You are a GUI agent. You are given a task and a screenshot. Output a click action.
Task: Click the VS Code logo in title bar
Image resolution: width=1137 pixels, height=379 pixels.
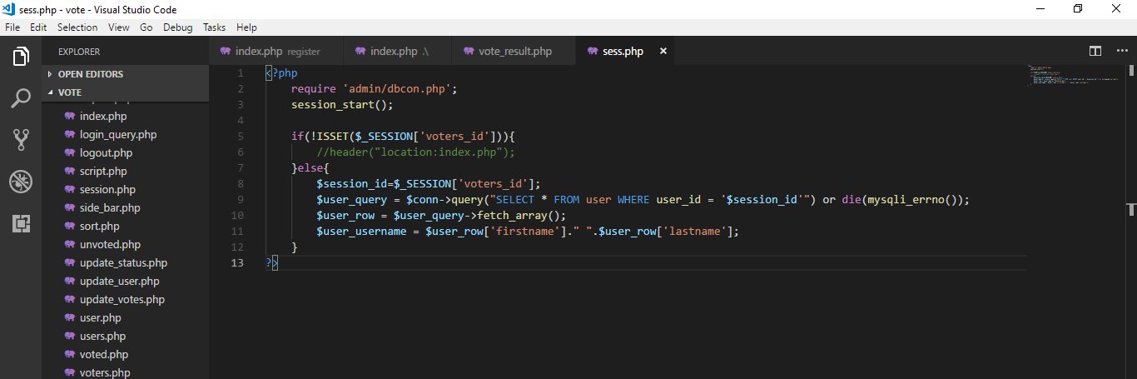(x=9, y=9)
